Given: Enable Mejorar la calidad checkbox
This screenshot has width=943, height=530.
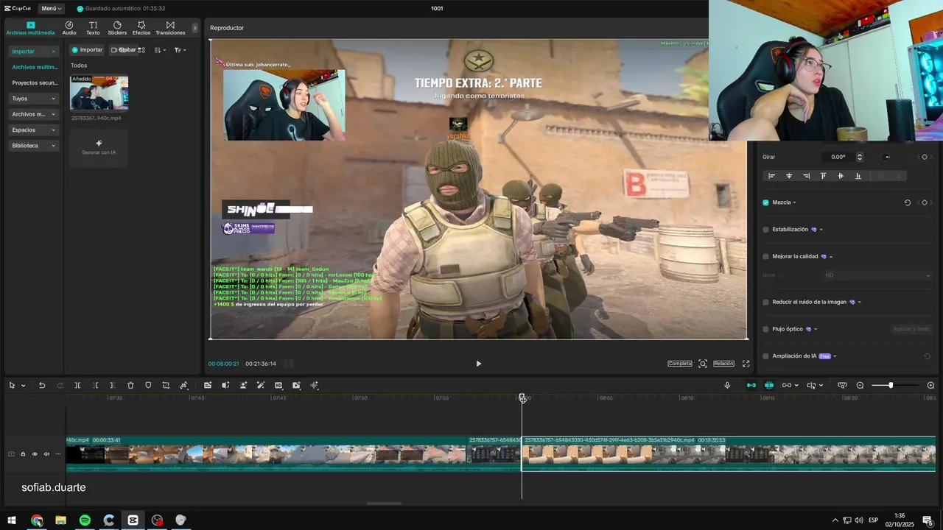Looking at the screenshot, I should click(765, 256).
